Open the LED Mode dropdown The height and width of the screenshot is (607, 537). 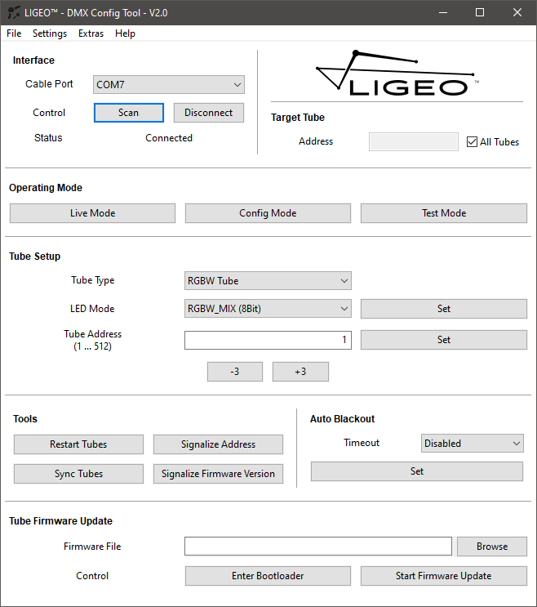(268, 309)
